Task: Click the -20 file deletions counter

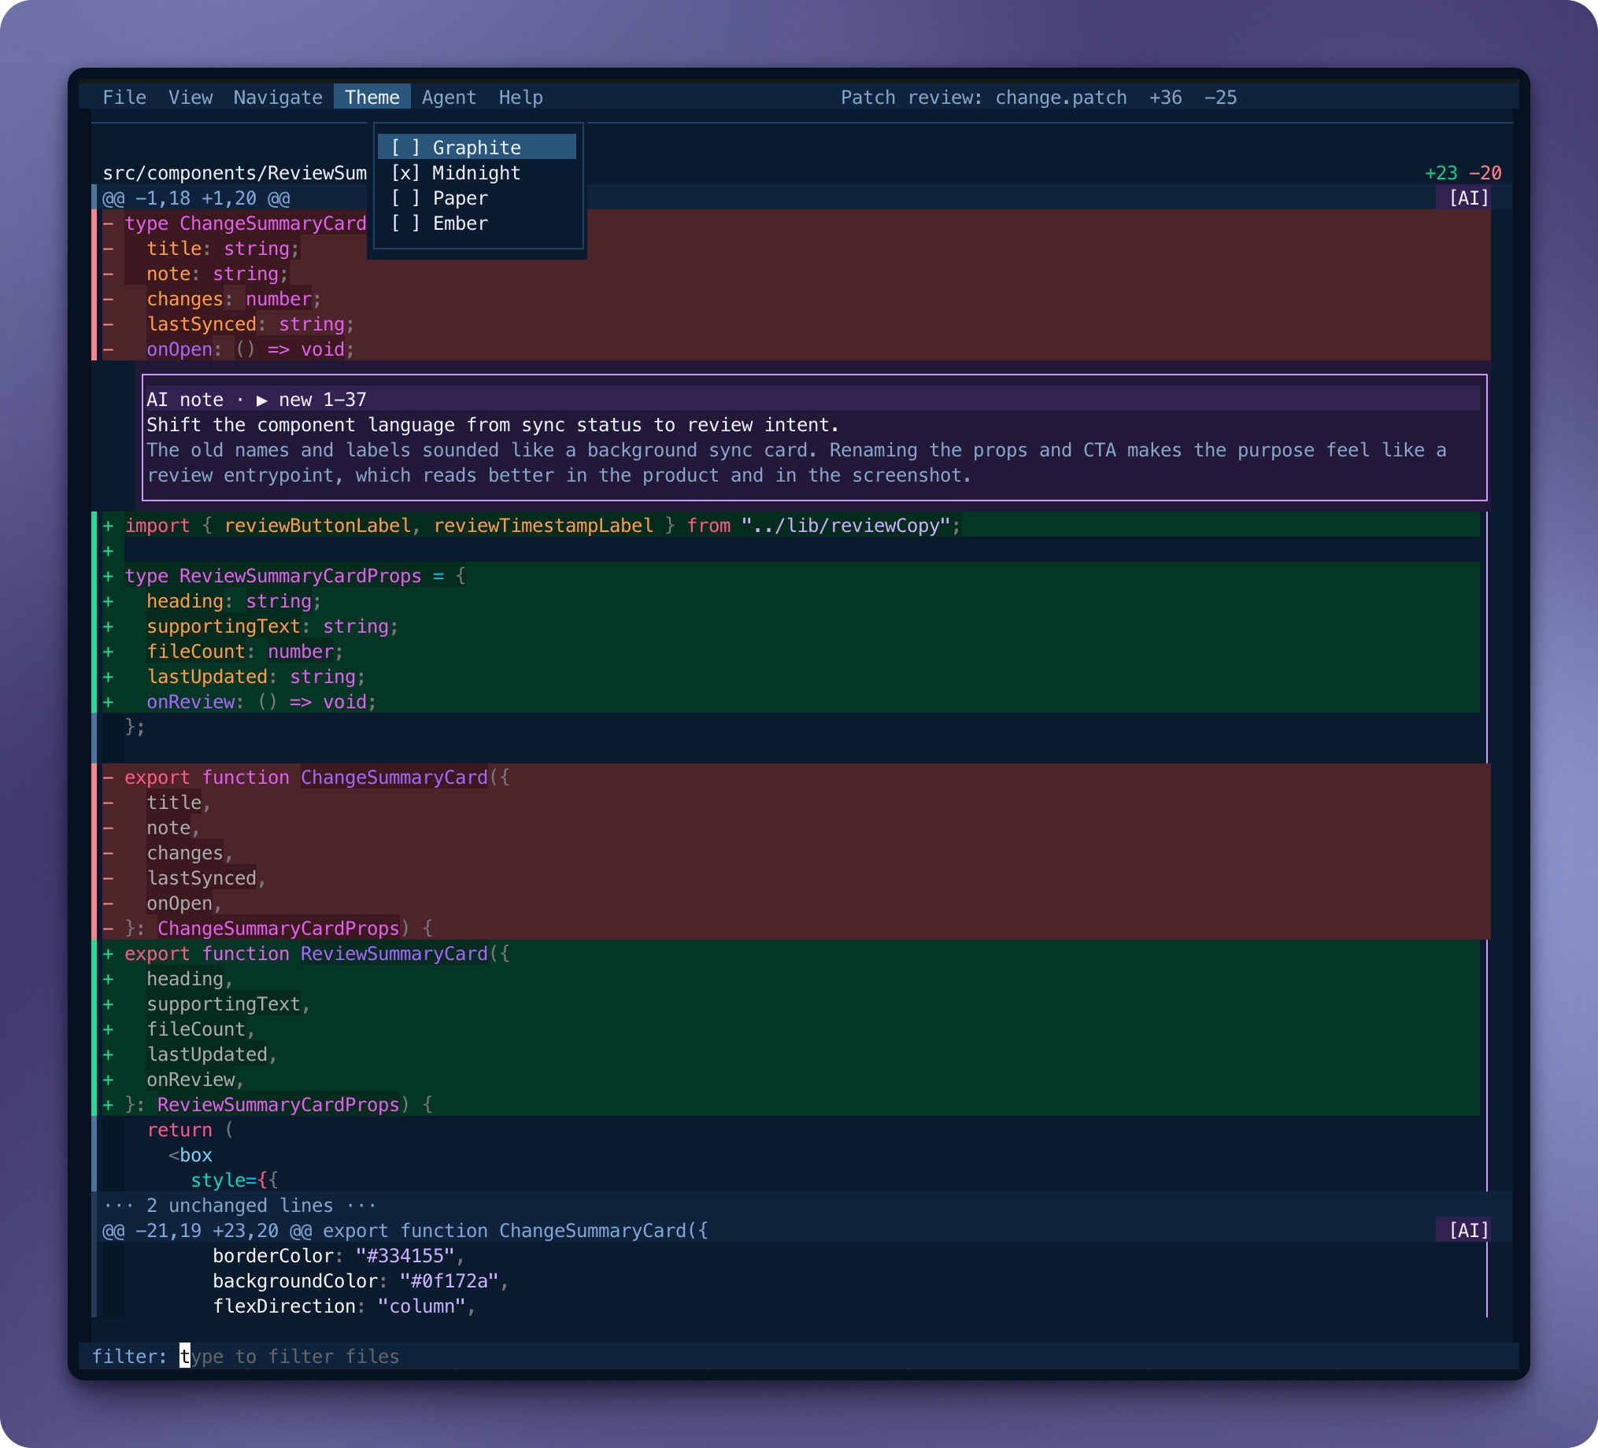Action: pyautogui.click(x=1485, y=172)
